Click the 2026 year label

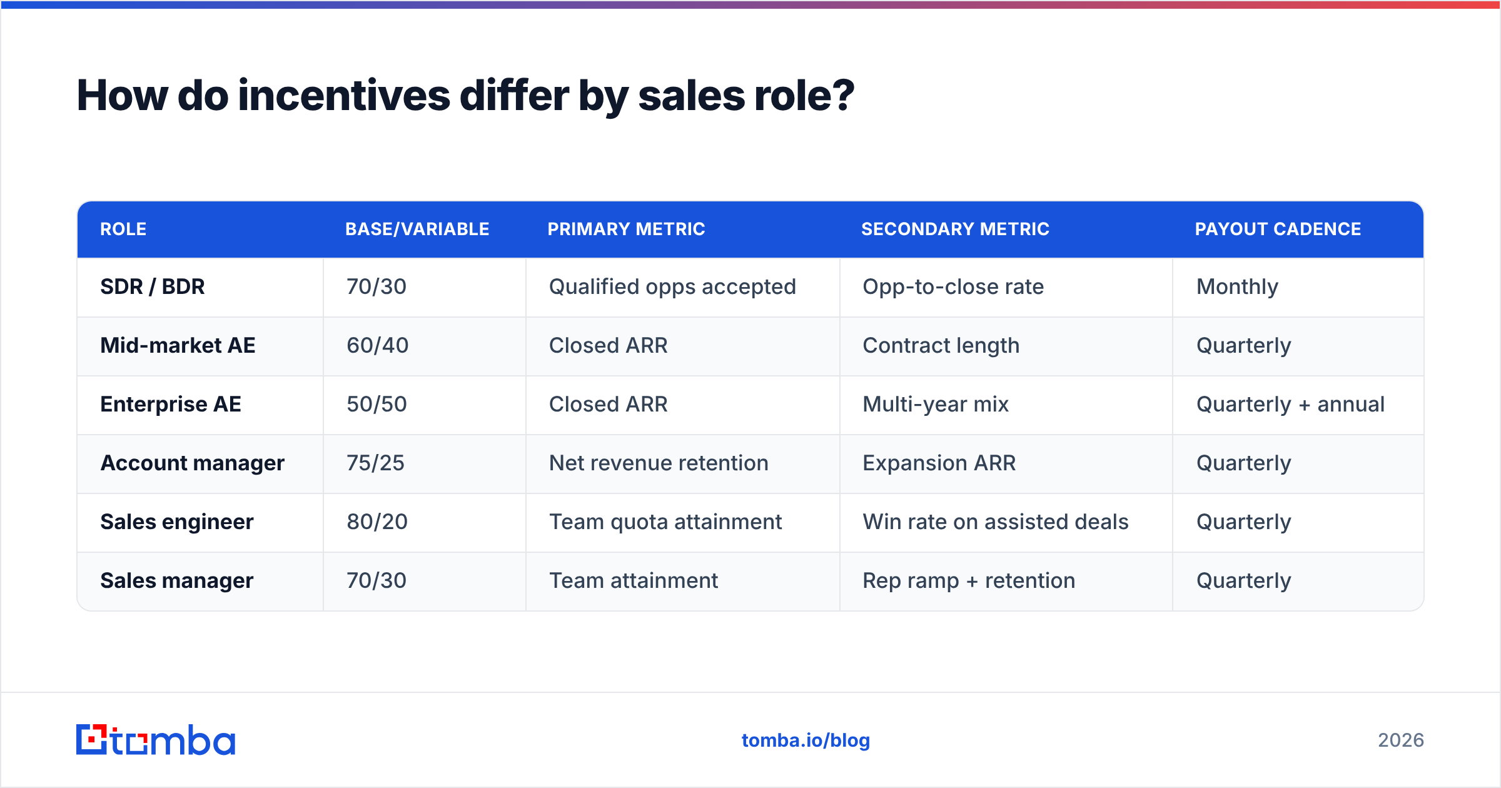[1401, 740]
